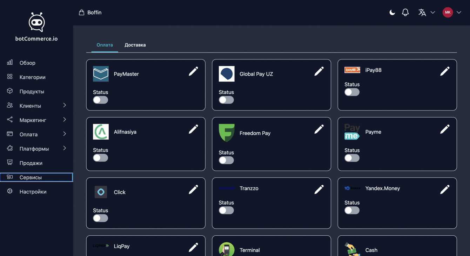Expand the Оплата submenu chevron
This screenshot has height=256, width=470.
coord(65,134)
